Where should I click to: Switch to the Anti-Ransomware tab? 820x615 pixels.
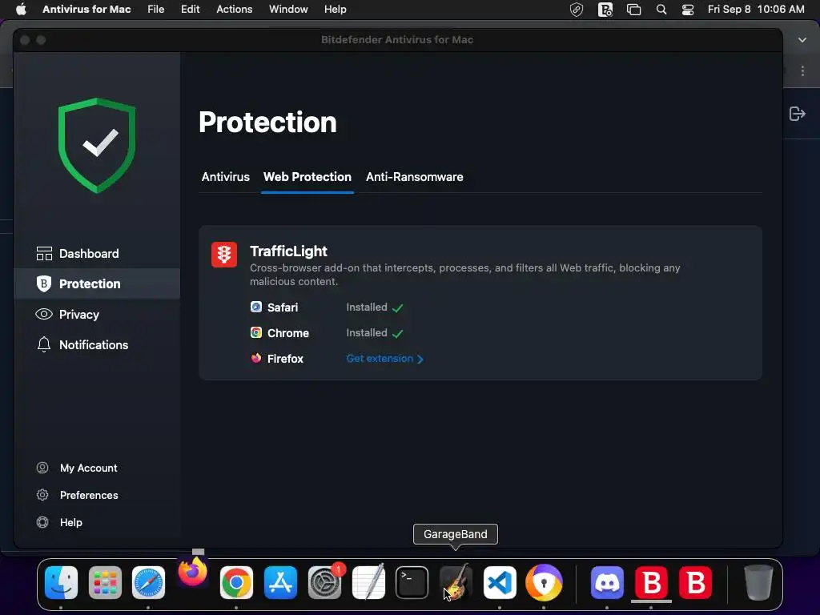coord(414,177)
